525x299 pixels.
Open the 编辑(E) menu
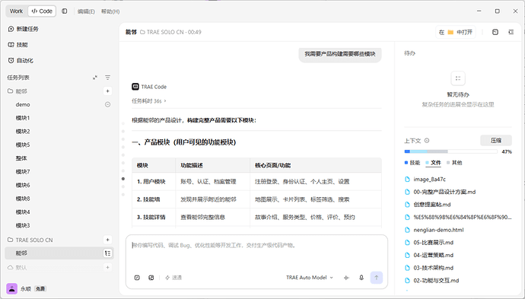point(86,11)
